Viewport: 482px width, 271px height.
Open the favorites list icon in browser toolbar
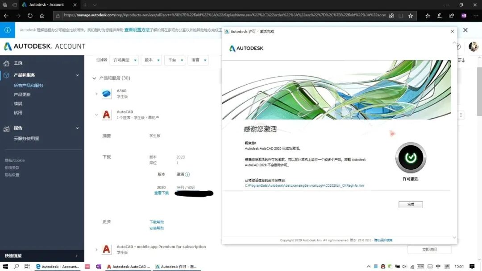[x=428, y=16]
